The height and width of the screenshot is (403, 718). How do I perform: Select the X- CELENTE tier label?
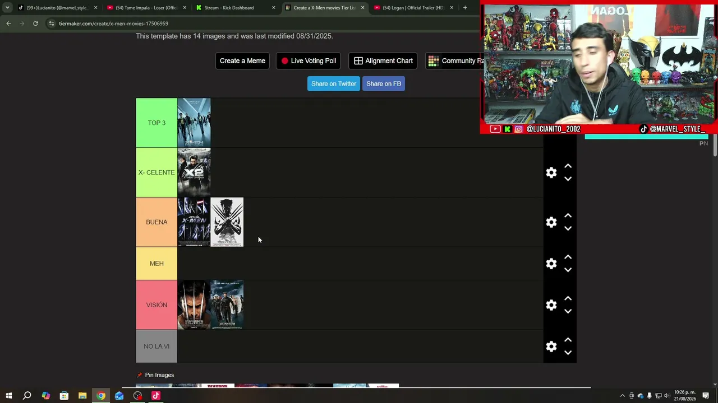(x=157, y=172)
